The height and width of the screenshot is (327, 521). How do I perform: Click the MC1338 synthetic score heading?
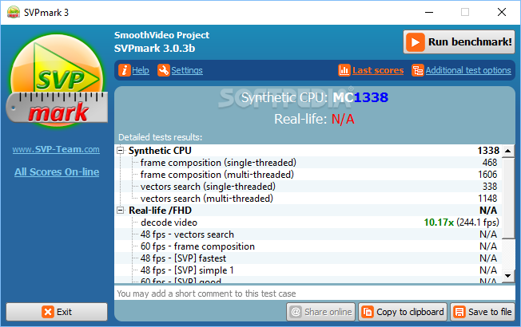pyautogui.click(x=360, y=97)
